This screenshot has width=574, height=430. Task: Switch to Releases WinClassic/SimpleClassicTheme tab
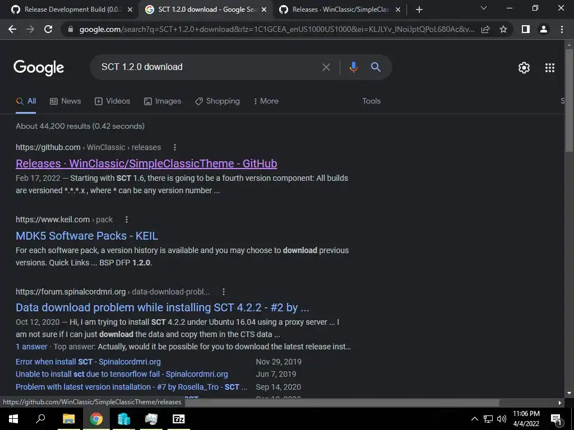340,10
